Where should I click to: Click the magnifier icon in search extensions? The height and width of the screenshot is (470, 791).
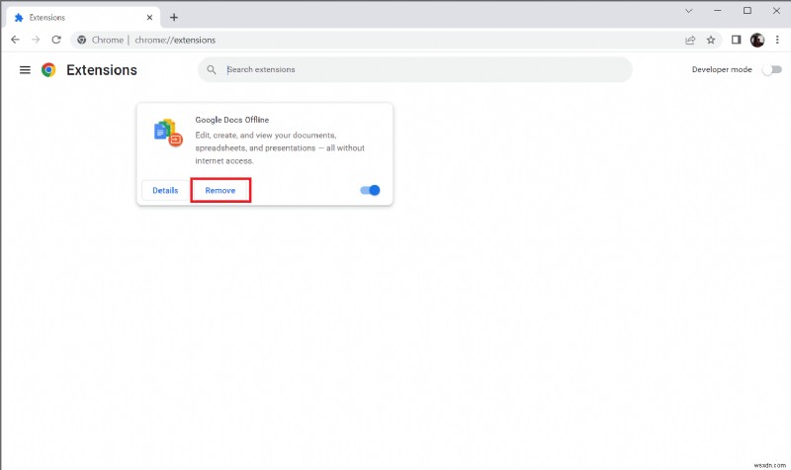(x=212, y=69)
